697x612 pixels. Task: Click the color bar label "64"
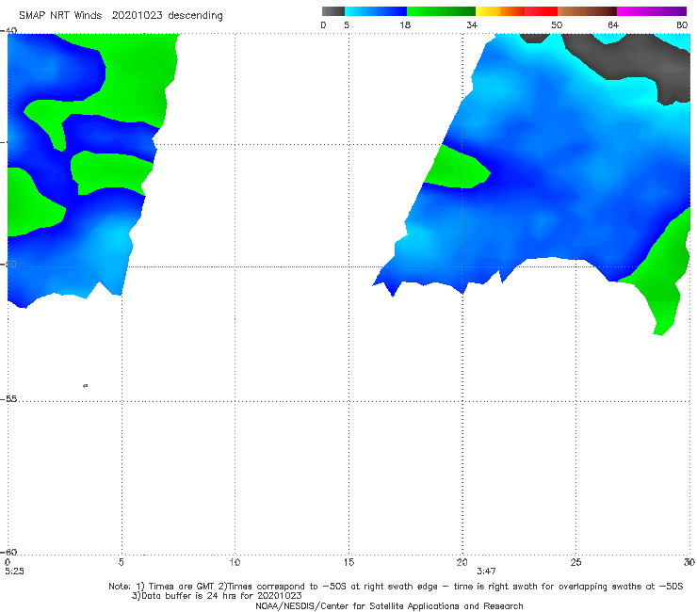[613, 25]
